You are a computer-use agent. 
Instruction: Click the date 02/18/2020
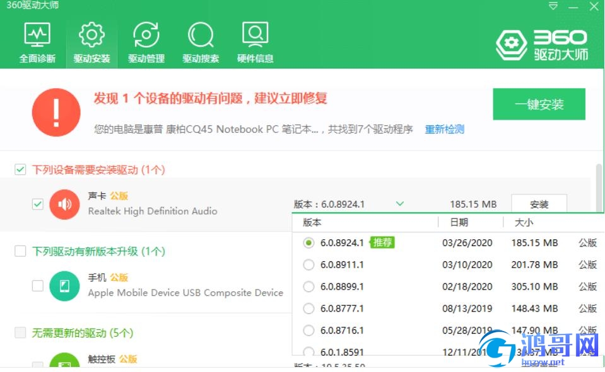(467, 287)
